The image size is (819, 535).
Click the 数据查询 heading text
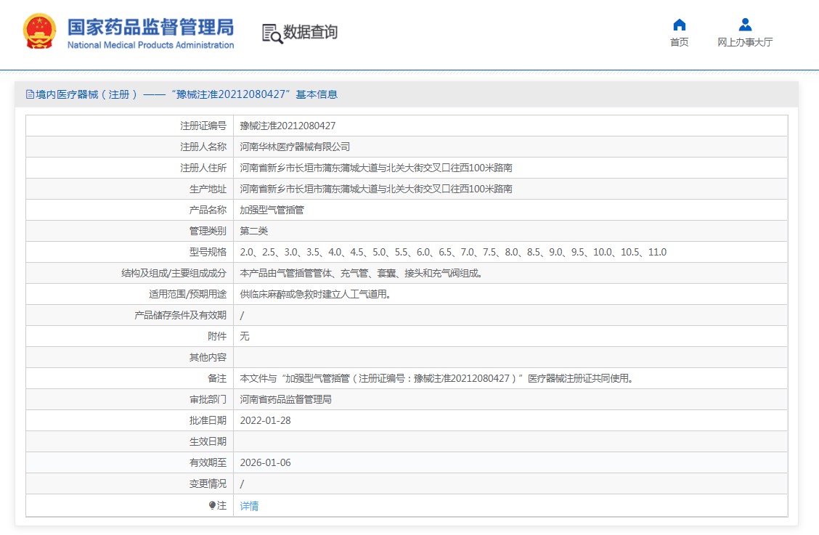click(310, 33)
